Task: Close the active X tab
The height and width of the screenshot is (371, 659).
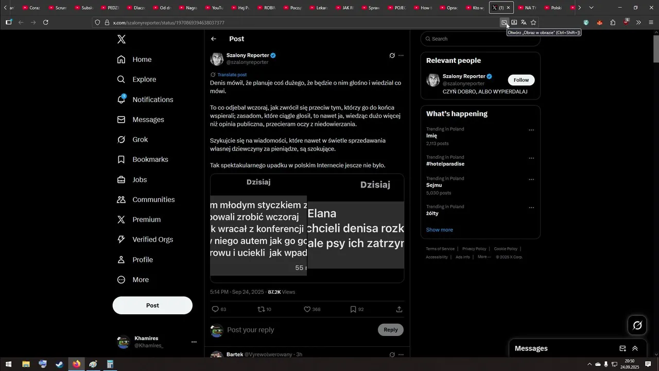Action: 508,8
